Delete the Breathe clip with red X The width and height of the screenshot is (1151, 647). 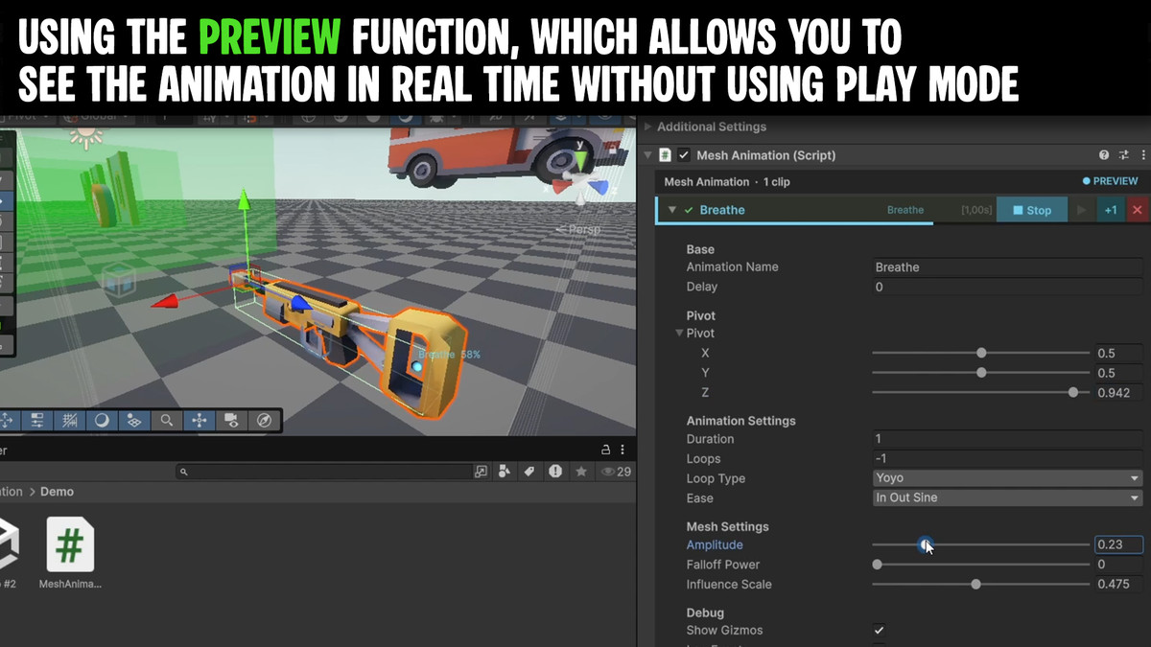click(x=1138, y=210)
